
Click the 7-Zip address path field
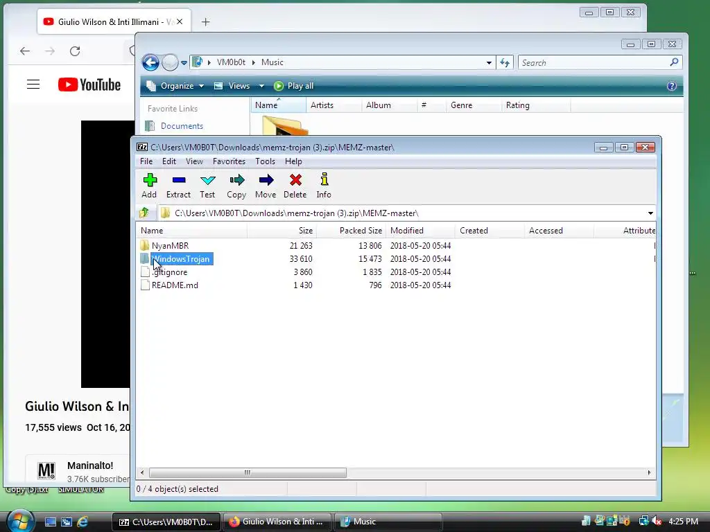coord(403,213)
